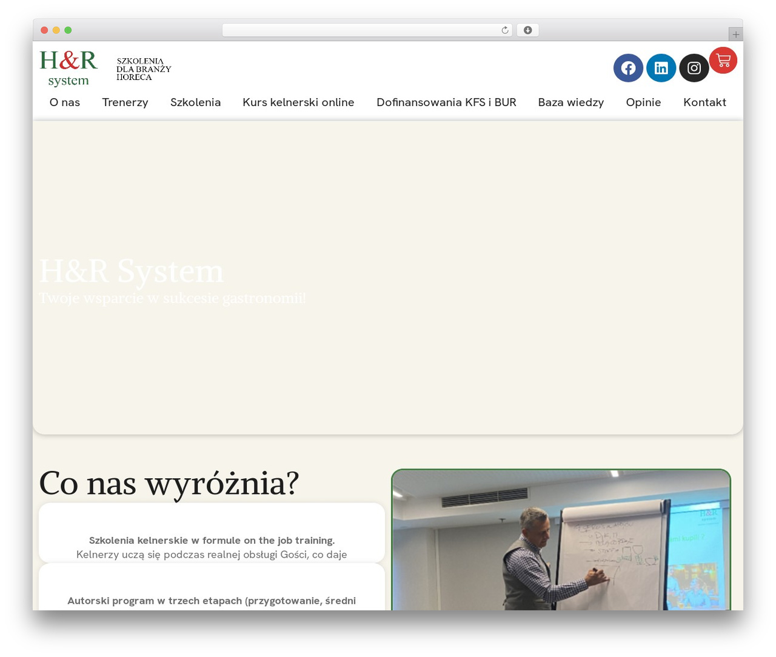Select Kurs kelnerski online in navigation
This screenshot has width=776, height=657.
coord(298,102)
